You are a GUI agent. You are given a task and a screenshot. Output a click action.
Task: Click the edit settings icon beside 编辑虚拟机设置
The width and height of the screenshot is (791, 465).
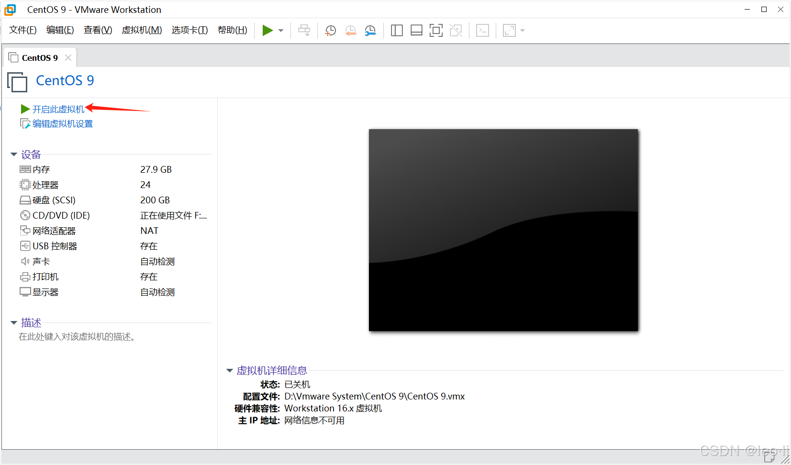pyautogui.click(x=25, y=124)
